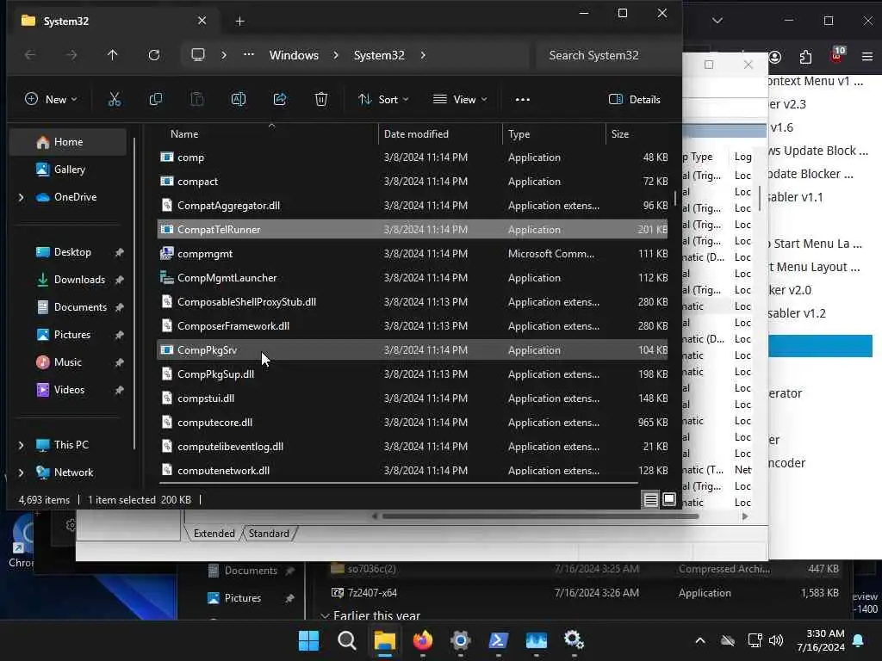This screenshot has width=882, height=661.
Task: Open Music in navigation pane
Action: (68, 362)
